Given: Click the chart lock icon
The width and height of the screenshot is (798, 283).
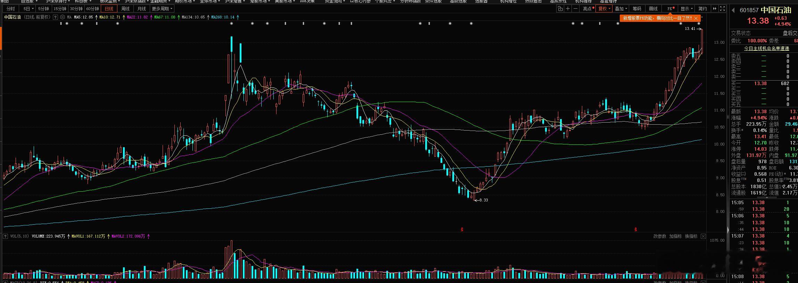Looking at the screenshot, I should click(560, 9).
